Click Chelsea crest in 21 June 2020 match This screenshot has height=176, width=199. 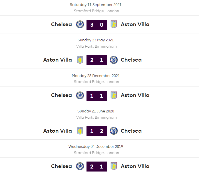114,131
